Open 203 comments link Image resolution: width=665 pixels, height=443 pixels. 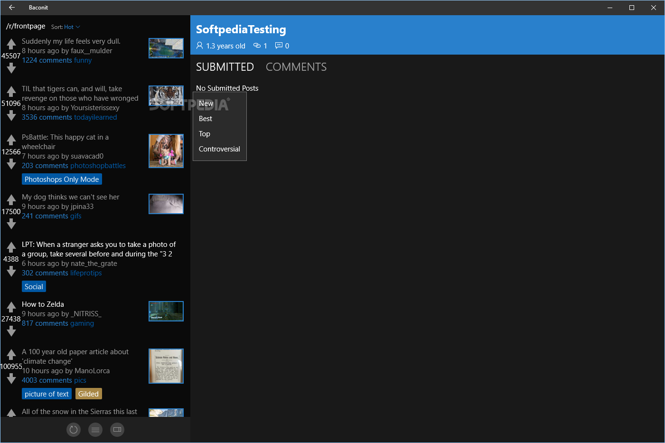coord(45,166)
